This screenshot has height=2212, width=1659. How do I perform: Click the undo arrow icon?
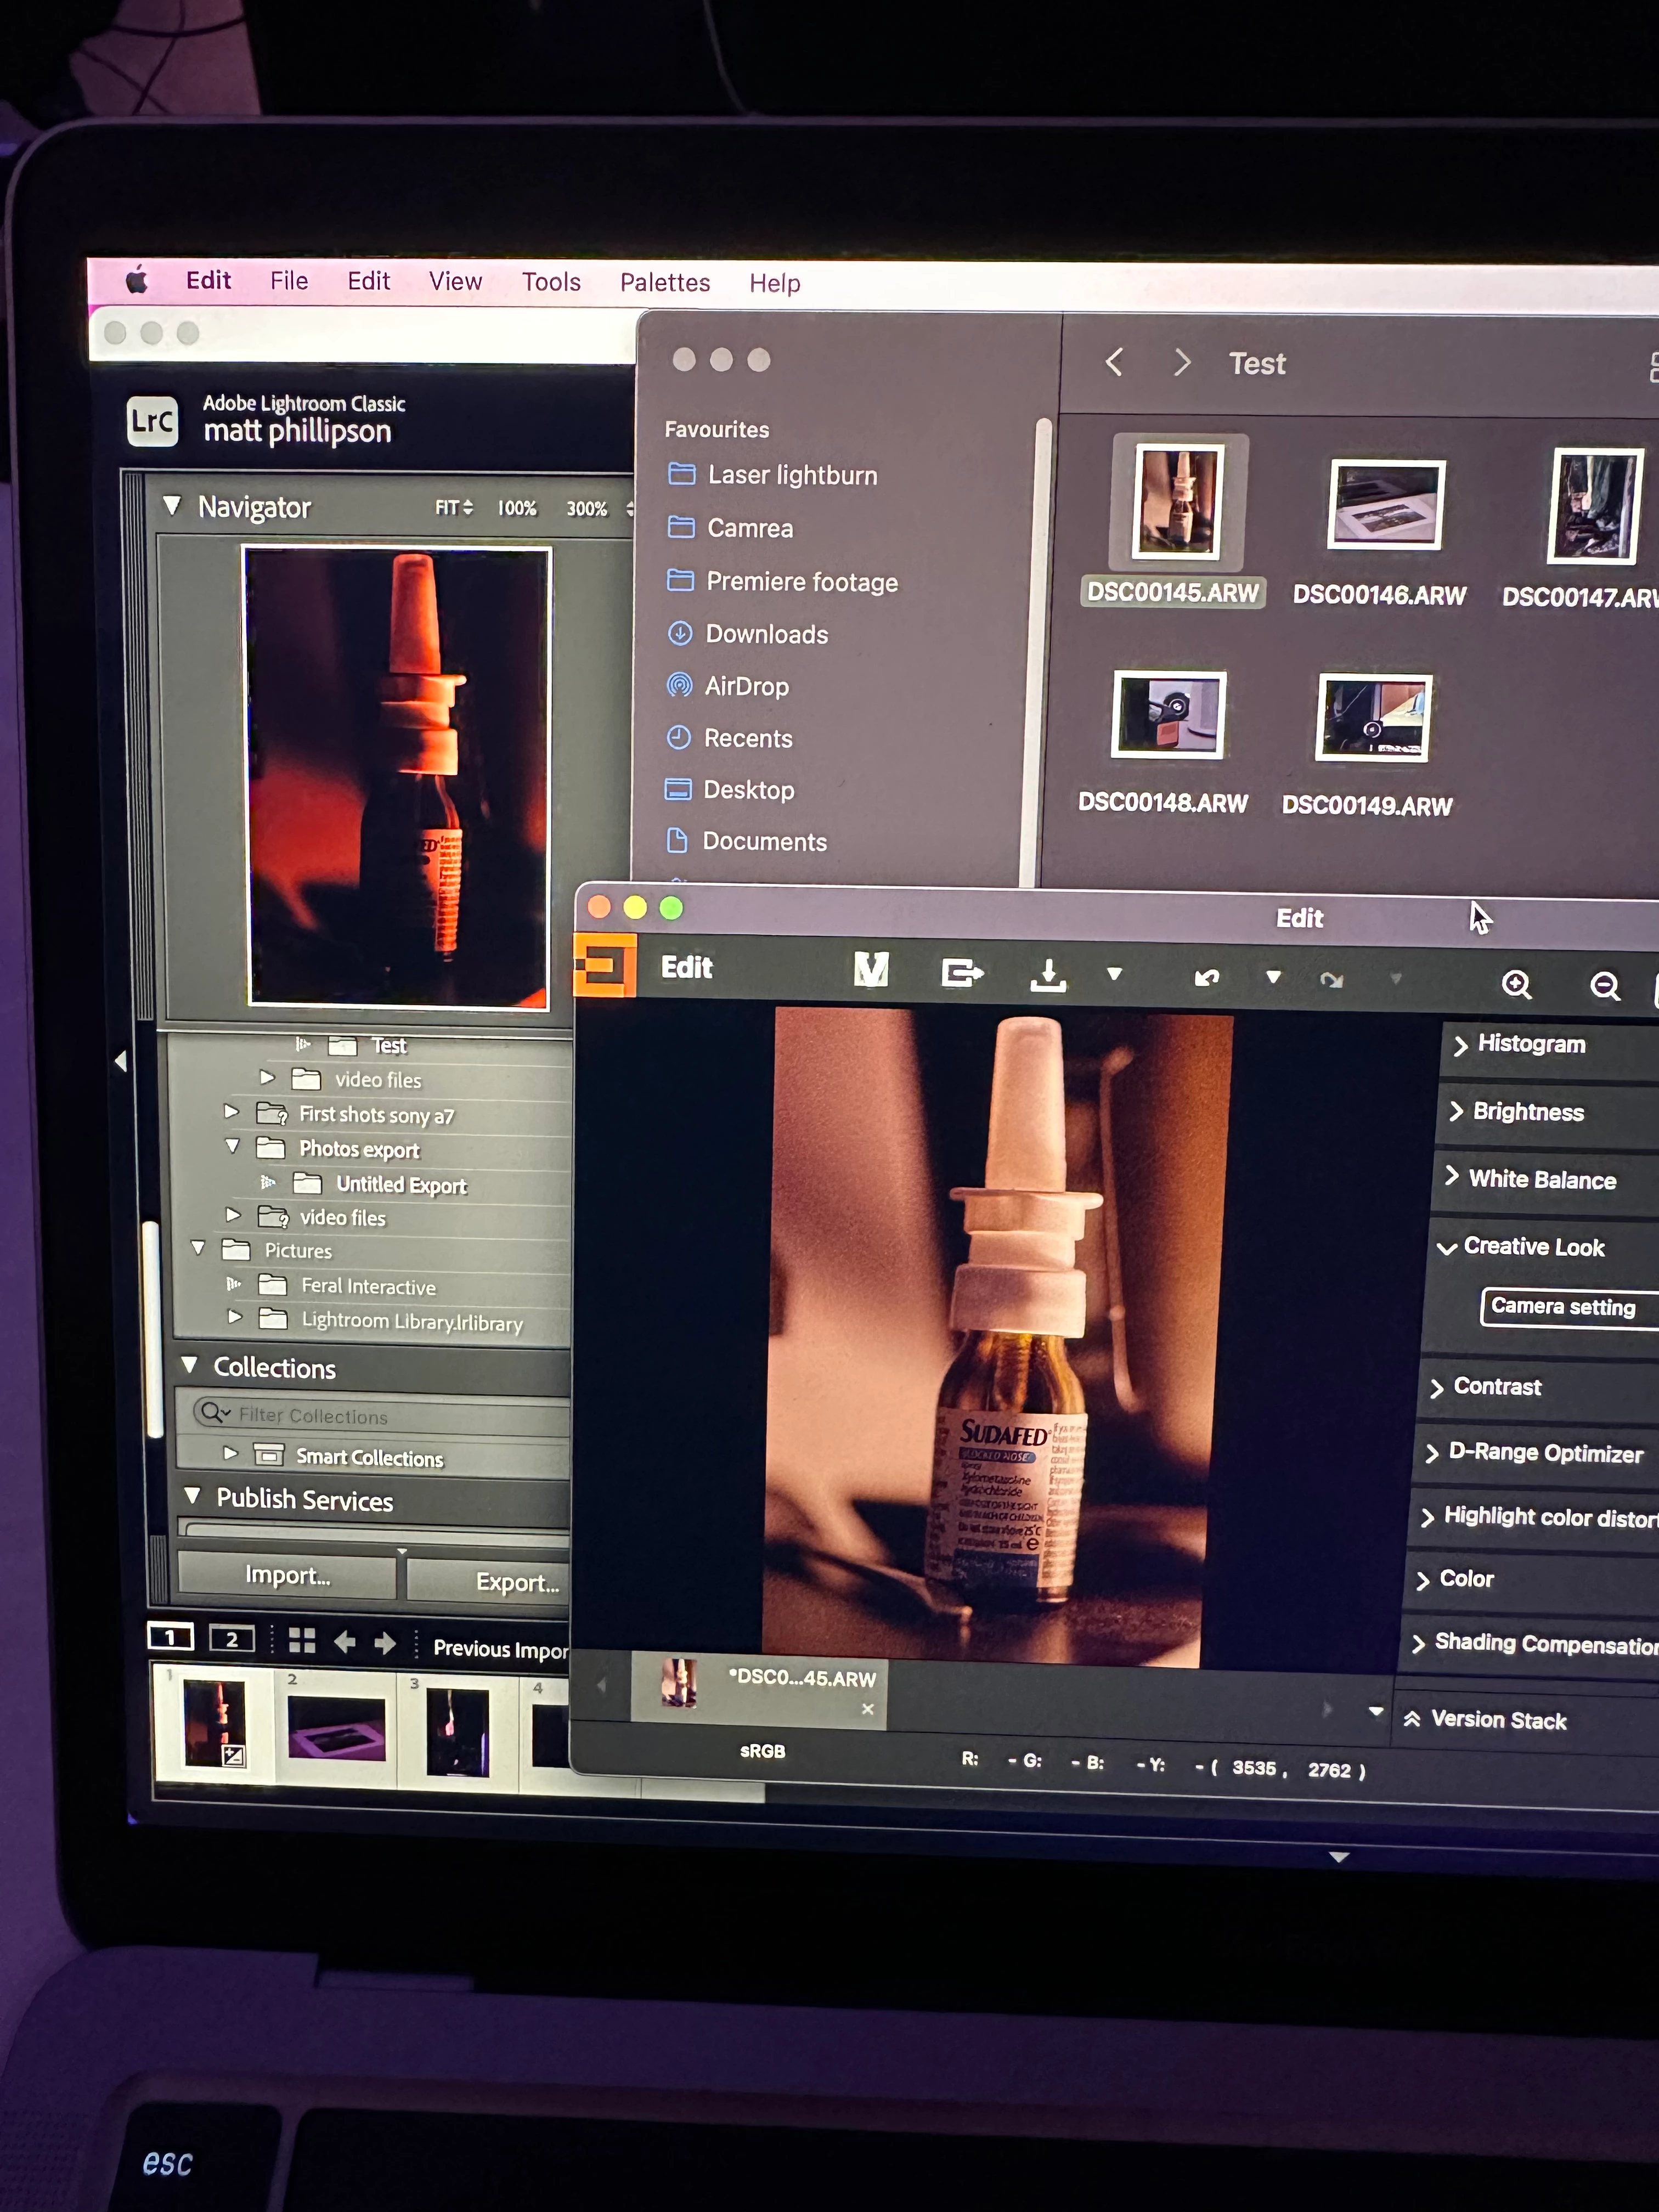tap(1207, 977)
